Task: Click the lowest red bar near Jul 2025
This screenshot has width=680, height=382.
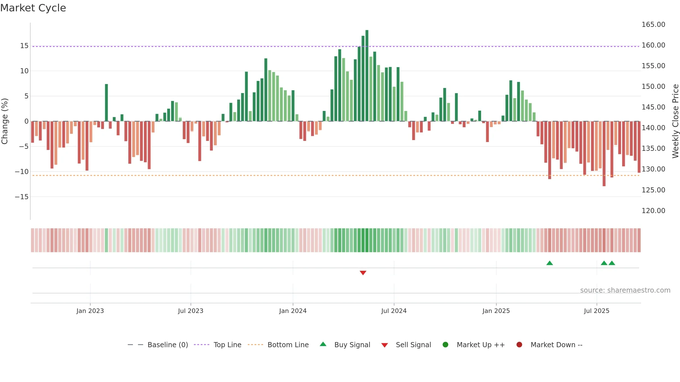Action: 604,154
